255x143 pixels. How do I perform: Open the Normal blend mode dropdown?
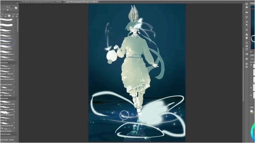click(x=253, y=59)
